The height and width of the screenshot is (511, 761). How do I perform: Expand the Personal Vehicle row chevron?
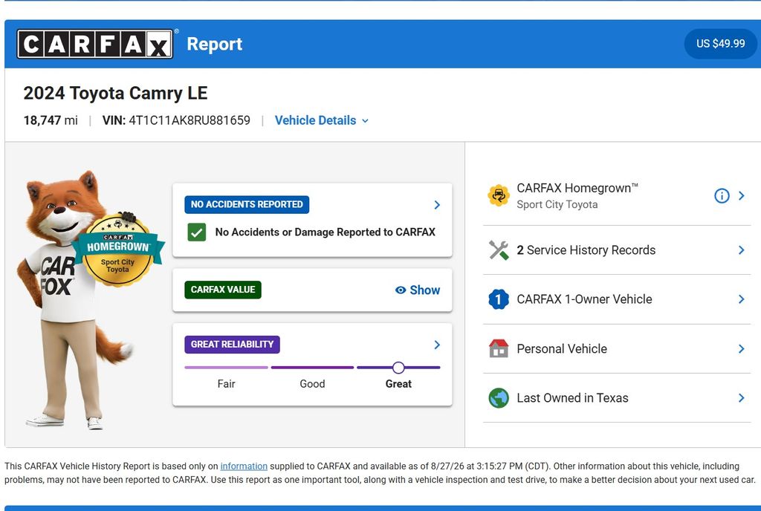click(x=742, y=348)
